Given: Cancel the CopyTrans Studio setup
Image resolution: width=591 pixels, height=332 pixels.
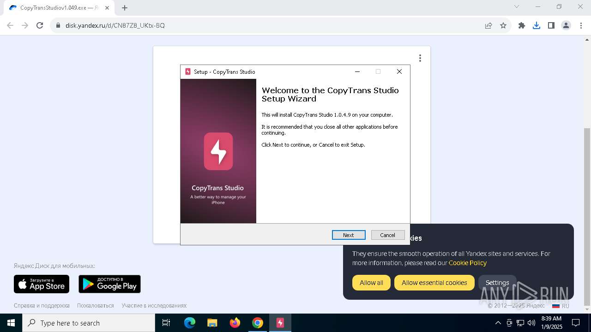Looking at the screenshot, I should click(388, 235).
